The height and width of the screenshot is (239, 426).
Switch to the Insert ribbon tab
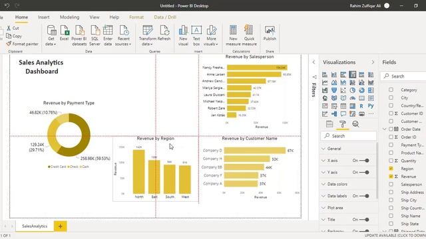tap(44, 17)
